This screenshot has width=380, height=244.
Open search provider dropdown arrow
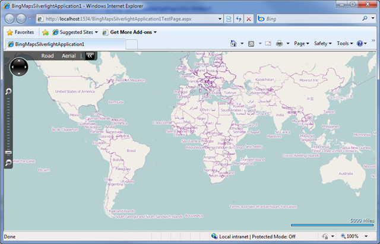click(x=373, y=18)
